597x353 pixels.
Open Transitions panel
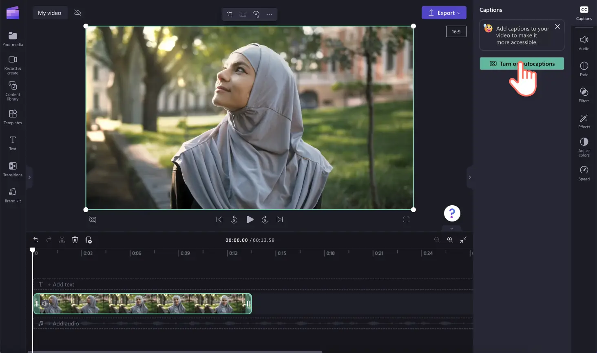pyautogui.click(x=13, y=169)
